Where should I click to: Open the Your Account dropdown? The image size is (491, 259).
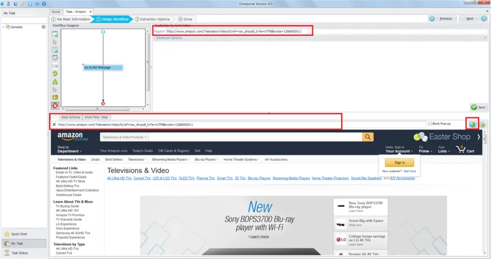(399, 149)
